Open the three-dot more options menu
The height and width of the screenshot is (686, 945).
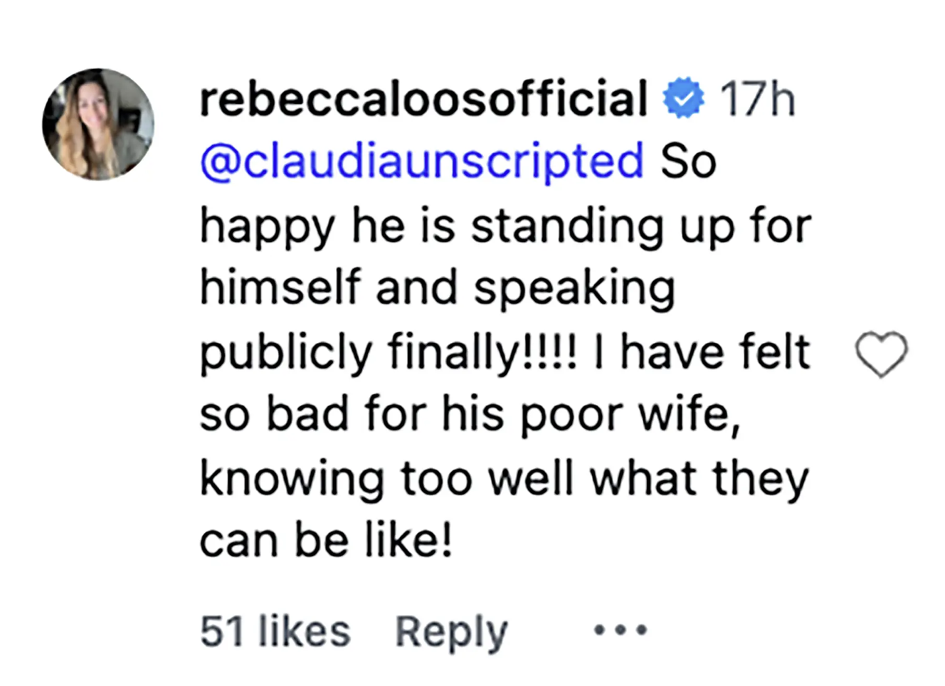point(621,630)
